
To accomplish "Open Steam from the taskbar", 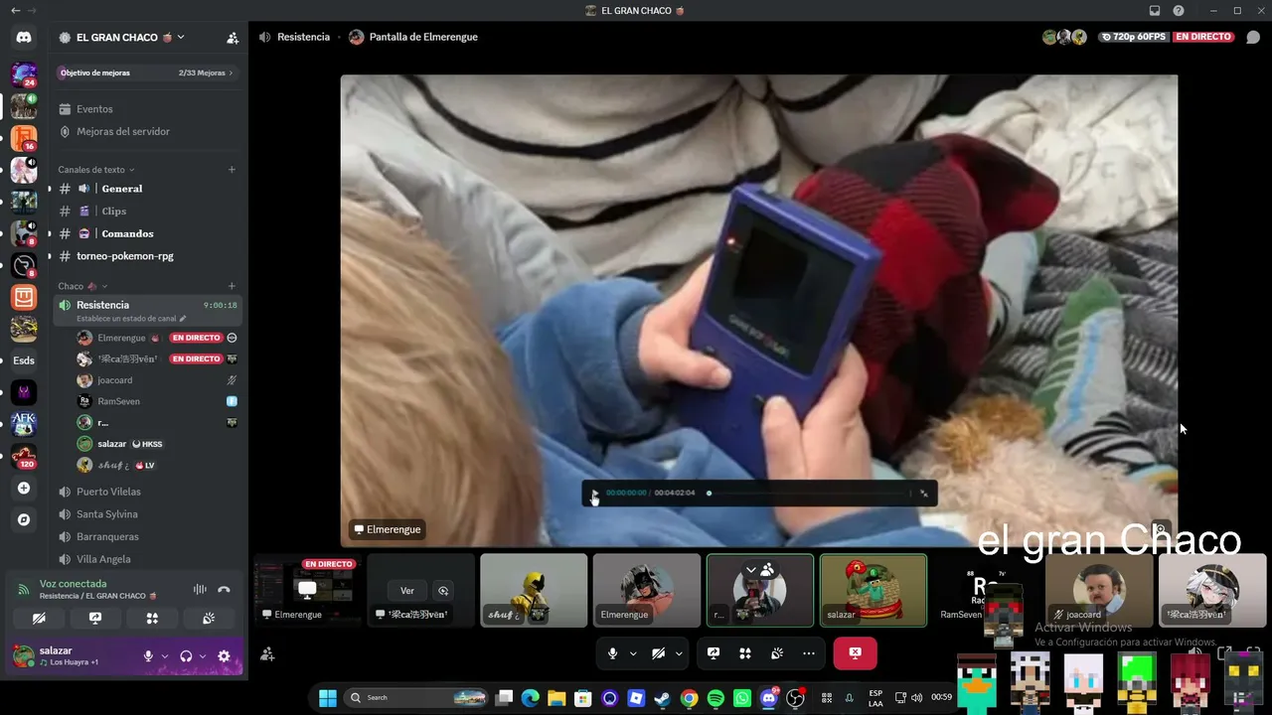I will [x=662, y=698].
